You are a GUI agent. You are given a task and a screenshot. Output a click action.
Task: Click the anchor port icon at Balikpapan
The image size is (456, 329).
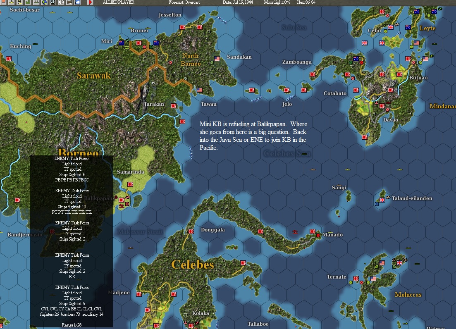pyautogui.click(x=116, y=197)
